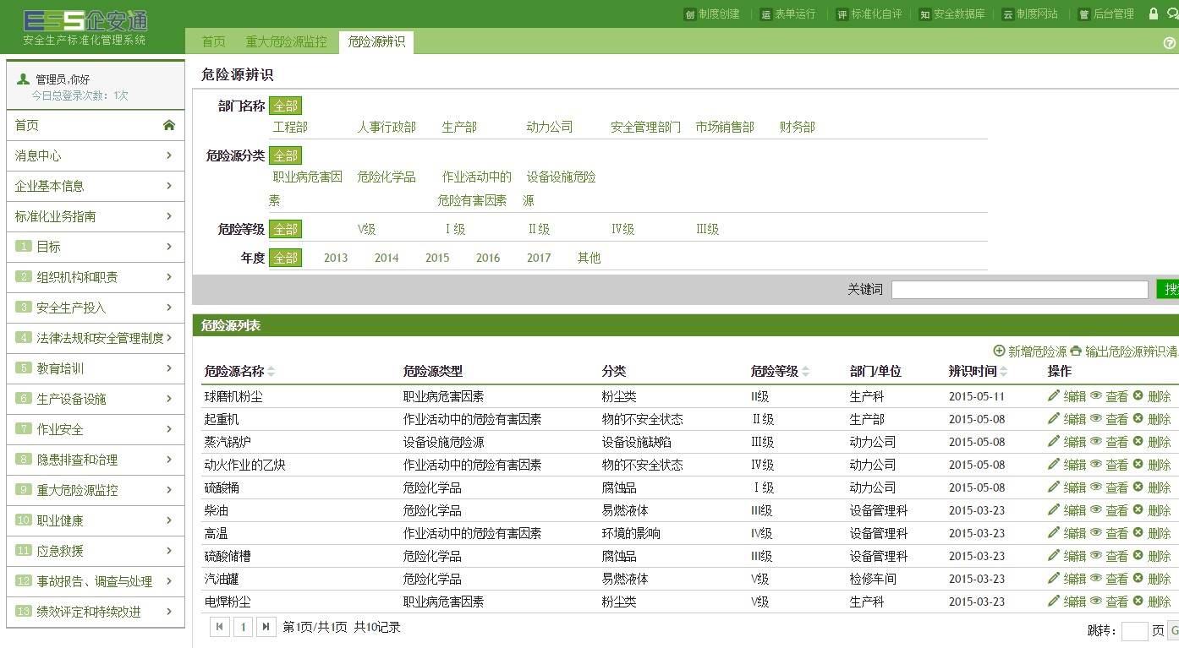Expand the 教育培训 sidebar section

pyautogui.click(x=96, y=368)
